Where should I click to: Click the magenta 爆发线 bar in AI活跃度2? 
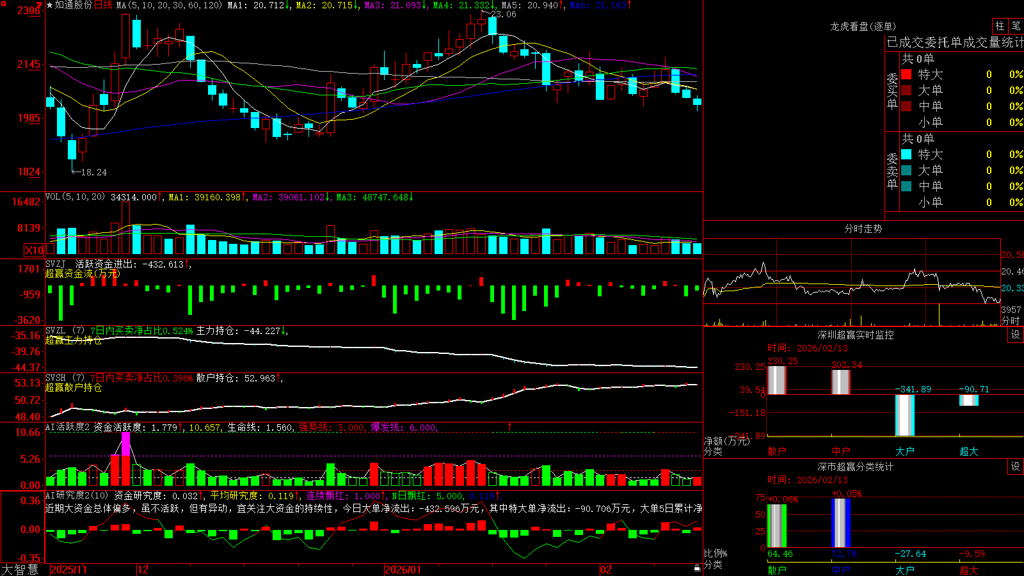click(x=125, y=444)
